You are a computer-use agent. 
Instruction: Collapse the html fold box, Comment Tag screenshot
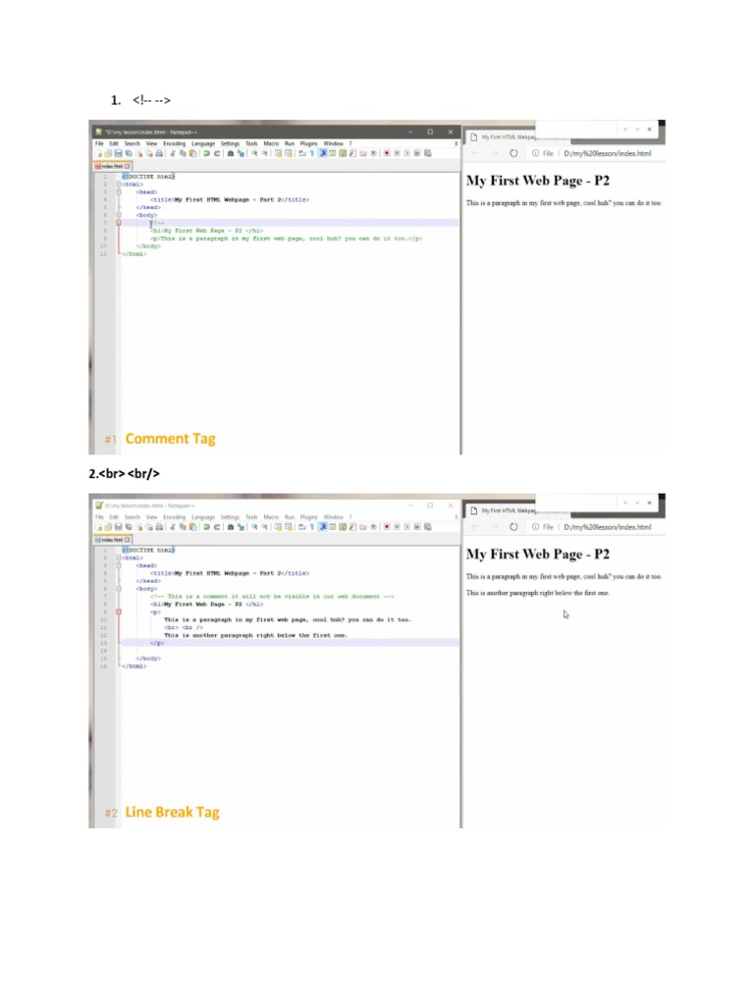[x=119, y=184]
